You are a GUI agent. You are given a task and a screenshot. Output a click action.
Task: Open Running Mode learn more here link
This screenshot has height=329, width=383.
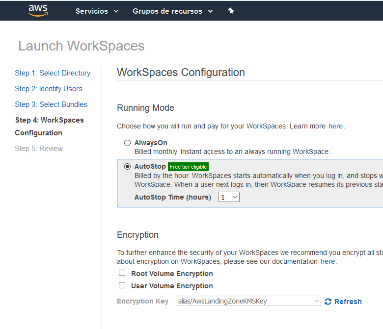(335, 126)
